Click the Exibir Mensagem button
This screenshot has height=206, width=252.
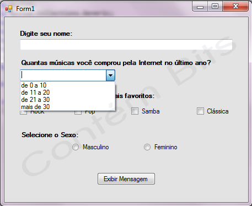(x=126, y=178)
